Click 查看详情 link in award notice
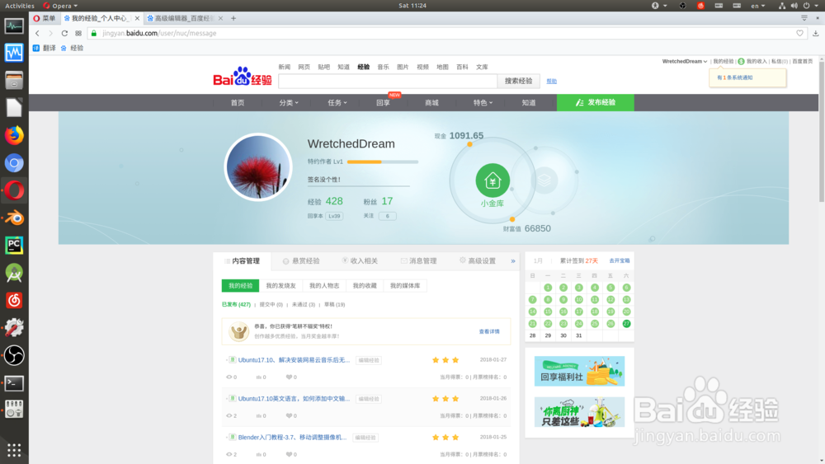The height and width of the screenshot is (464, 825). pyautogui.click(x=489, y=331)
